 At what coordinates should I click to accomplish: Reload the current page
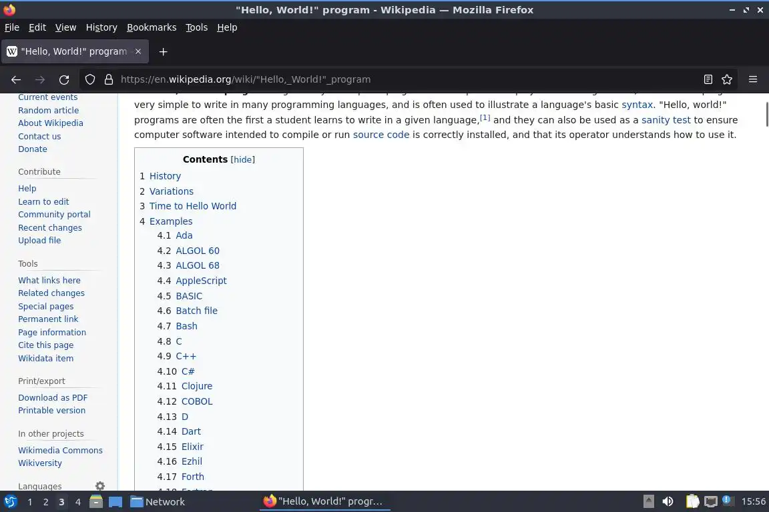point(64,79)
